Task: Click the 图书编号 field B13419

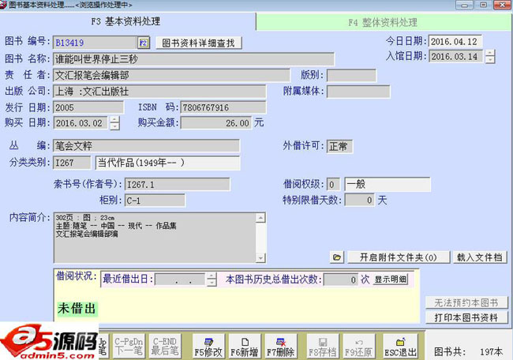Action: click(95, 43)
